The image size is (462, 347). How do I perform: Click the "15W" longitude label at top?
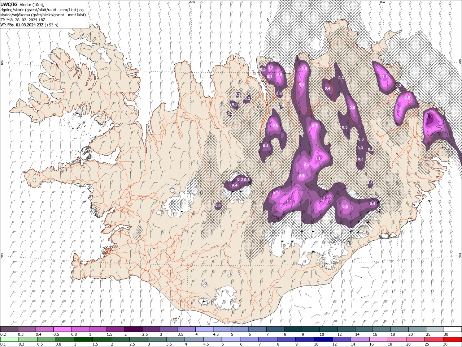coord(382,2)
